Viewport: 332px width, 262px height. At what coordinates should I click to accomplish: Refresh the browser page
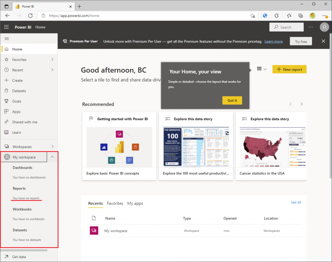click(30, 16)
